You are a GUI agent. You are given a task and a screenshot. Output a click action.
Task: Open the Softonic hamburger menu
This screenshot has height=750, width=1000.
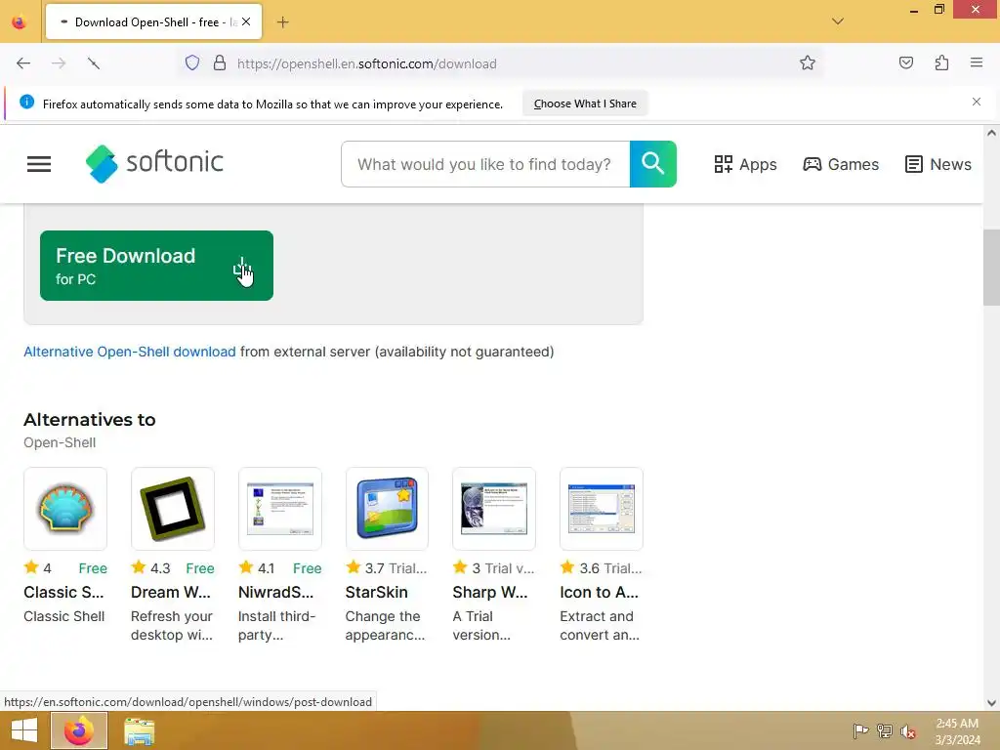tap(39, 164)
